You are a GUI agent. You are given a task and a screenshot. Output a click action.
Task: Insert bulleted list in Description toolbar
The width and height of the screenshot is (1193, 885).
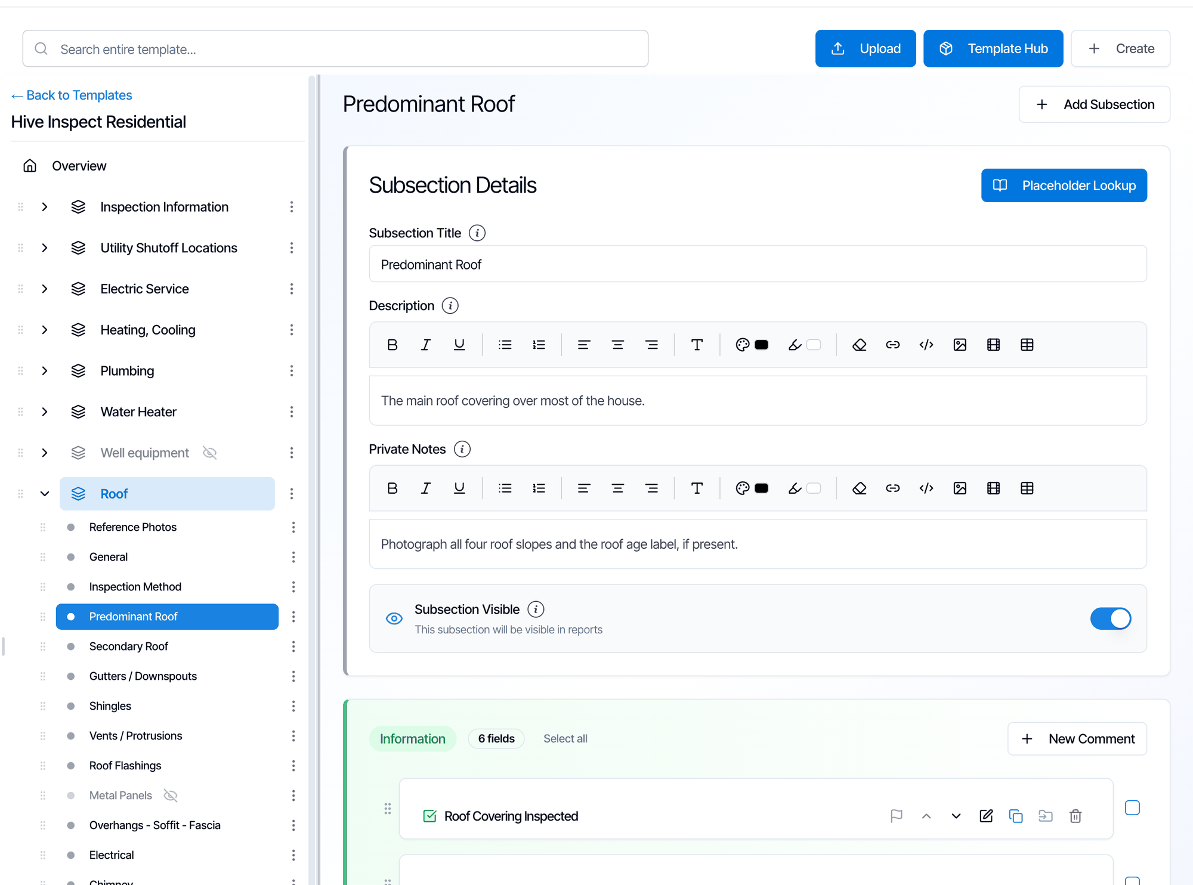pyautogui.click(x=505, y=345)
